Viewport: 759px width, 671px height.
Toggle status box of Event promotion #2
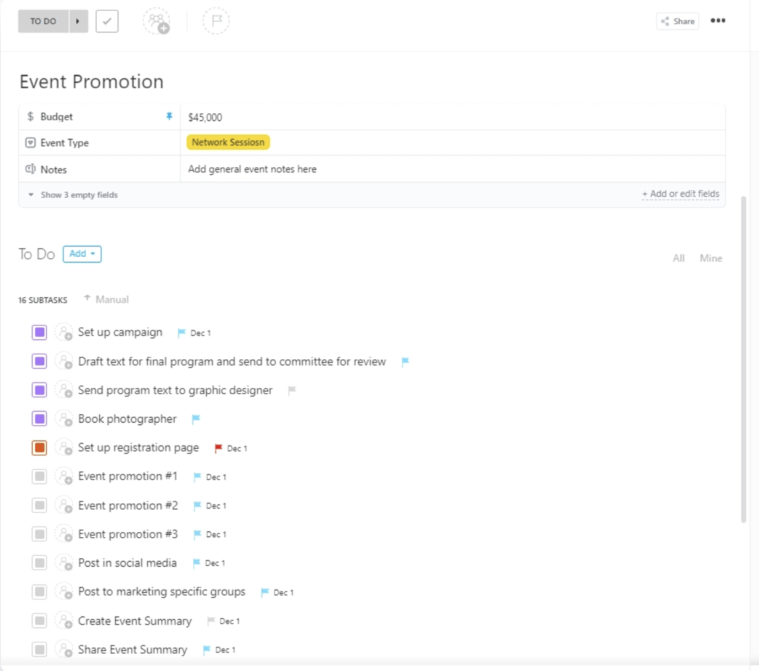(40, 505)
